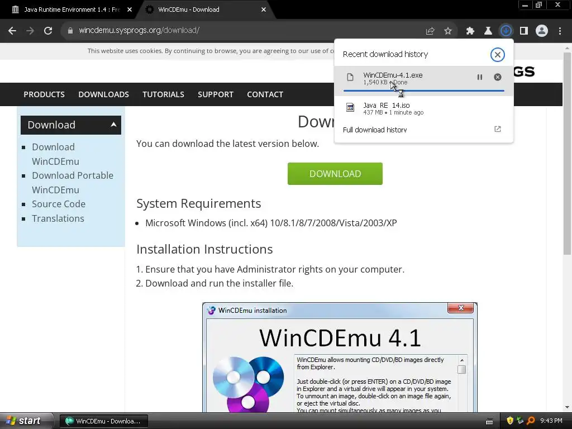Toggle the downloads toolbar icon

[x=506, y=31]
